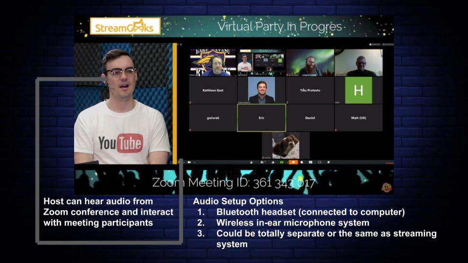Select the shared stream preview participant tile
The height and width of the screenshot is (263, 468).
(261, 63)
